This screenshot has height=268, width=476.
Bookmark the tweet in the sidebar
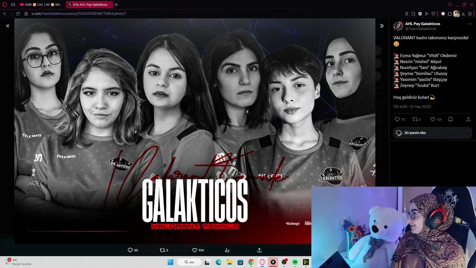click(450, 119)
